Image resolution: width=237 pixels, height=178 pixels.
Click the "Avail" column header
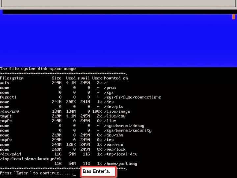coord(84,78)
